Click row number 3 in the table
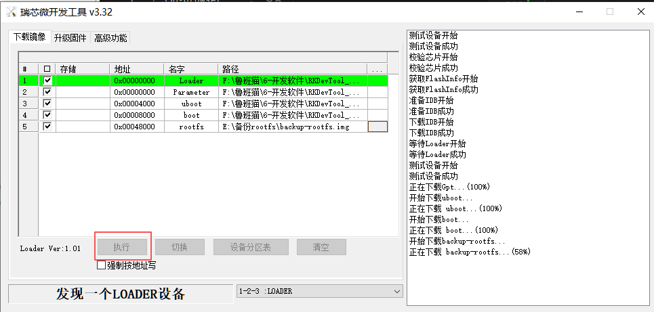Screen dimensions: 654x312 tap(28, 104)
